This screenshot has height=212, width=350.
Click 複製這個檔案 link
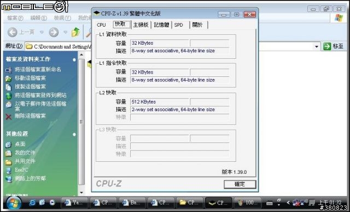(x=30, y=87)
